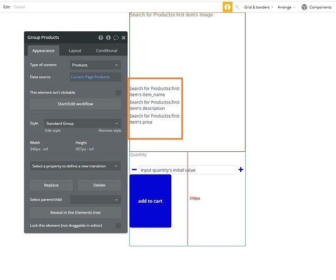Click the Components label in top bar

pyautogui.click(x=320, y=7)
